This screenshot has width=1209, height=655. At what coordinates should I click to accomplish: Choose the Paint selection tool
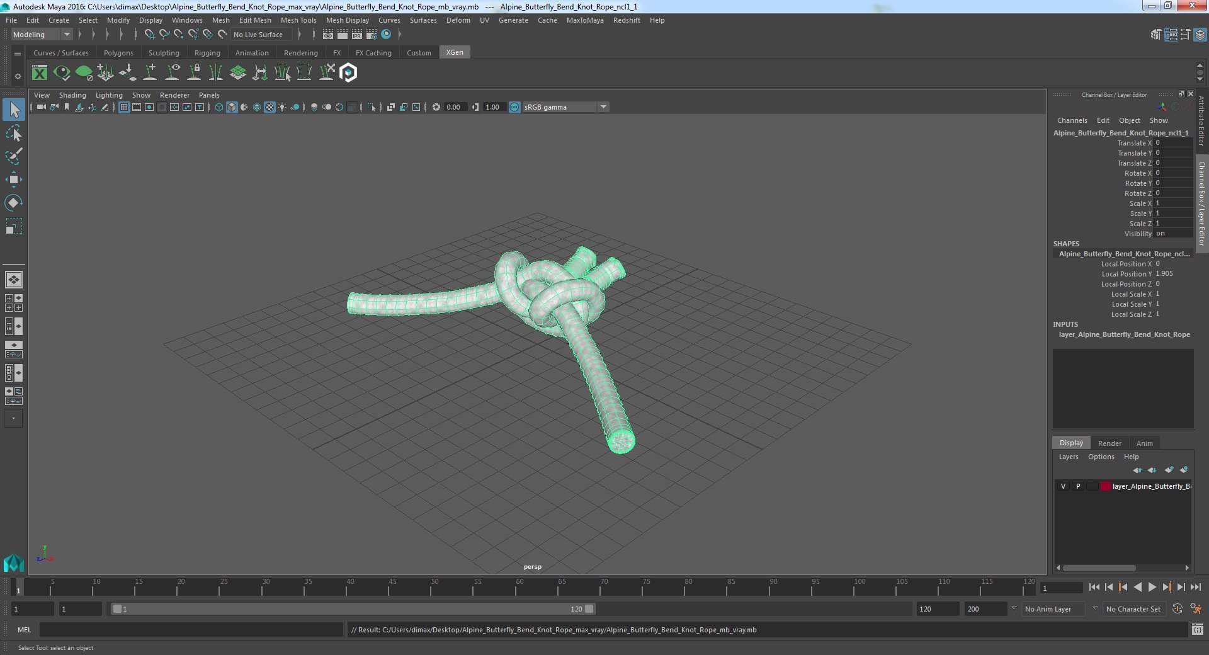13,156
